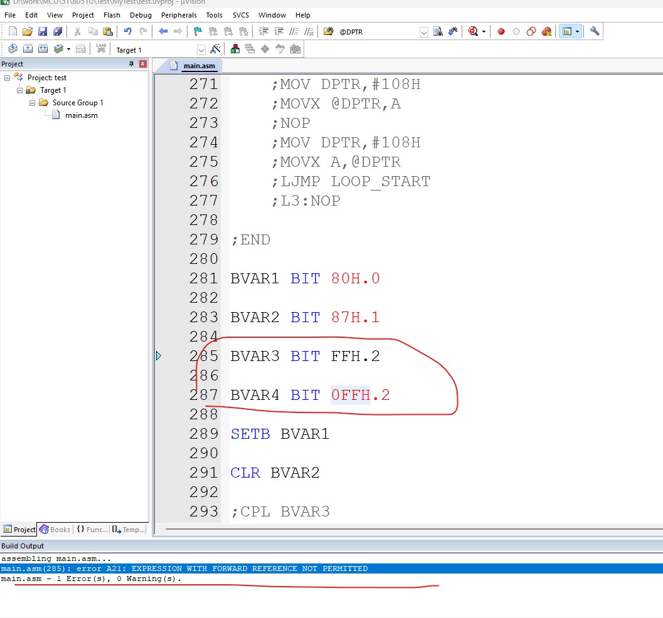Collapse the Target 1 tree node
This screenshot has width=663, height=618.
point(20,90)
